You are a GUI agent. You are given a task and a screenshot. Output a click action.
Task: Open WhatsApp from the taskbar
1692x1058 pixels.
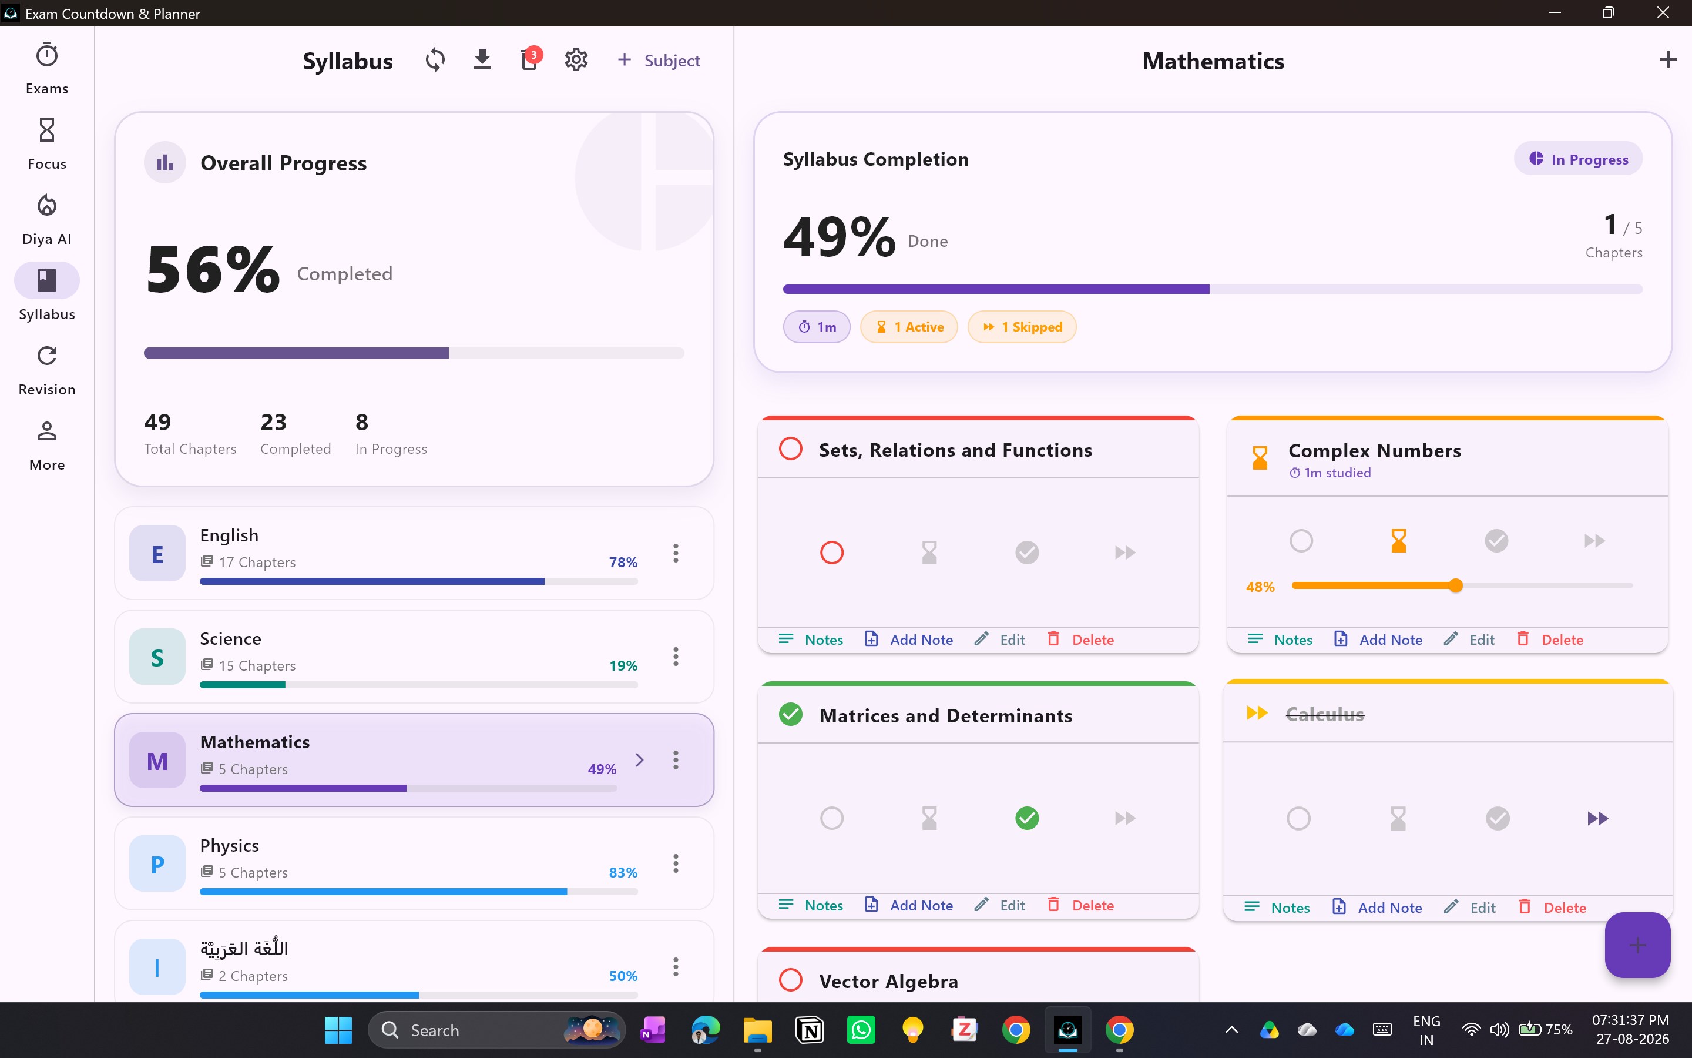click(x=861, y=1029)
